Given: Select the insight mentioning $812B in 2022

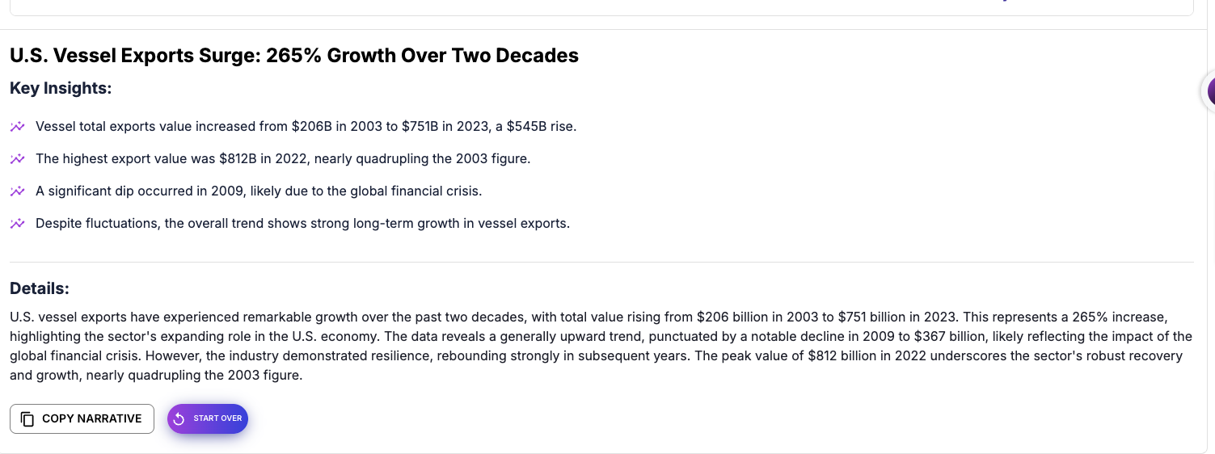Looking at the screenshot, I should 283,159.
